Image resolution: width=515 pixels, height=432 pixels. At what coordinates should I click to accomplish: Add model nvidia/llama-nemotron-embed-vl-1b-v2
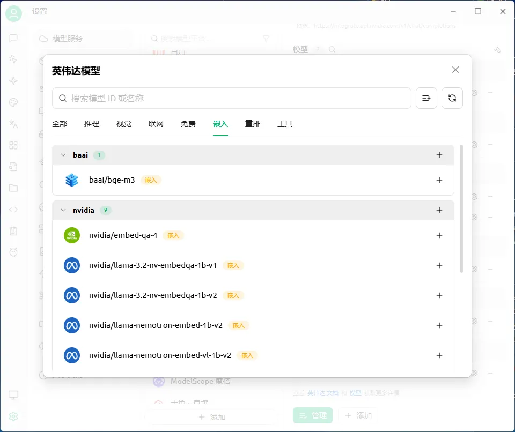pyautogui.click(x=439, y=355)
